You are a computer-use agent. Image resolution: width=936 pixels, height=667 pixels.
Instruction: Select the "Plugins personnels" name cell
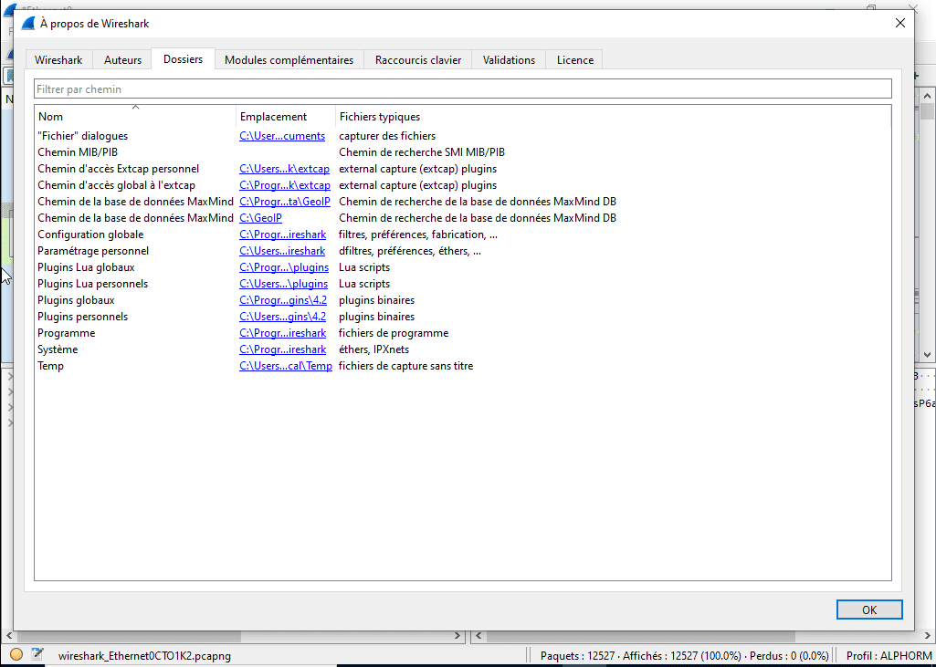pos(82,317)
